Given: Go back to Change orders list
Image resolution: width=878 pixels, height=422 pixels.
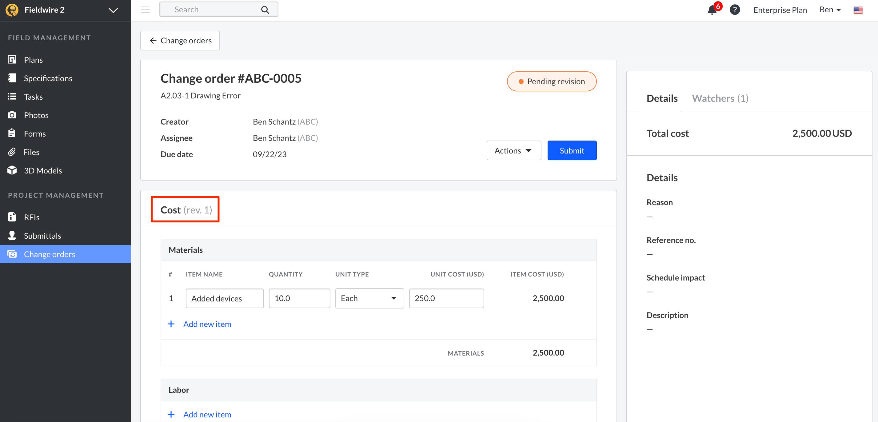Looking at the screenshot, I should point(180,41).
